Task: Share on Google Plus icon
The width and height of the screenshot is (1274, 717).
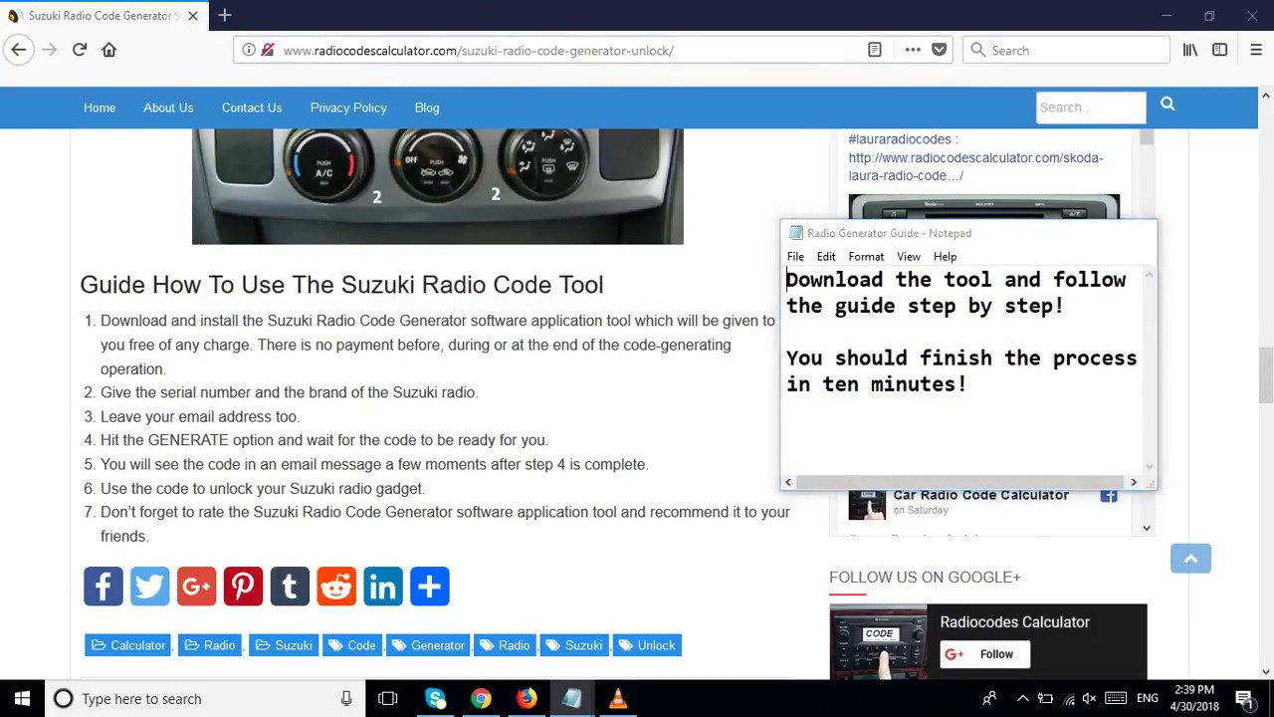Action: (196, 587)
